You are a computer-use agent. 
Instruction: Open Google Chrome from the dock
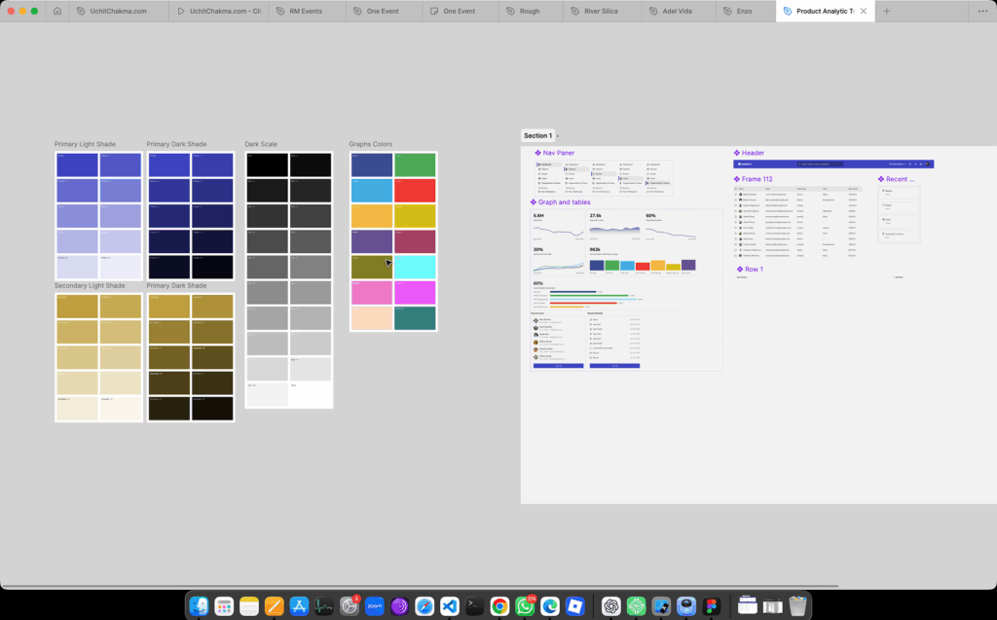(499, 605)
